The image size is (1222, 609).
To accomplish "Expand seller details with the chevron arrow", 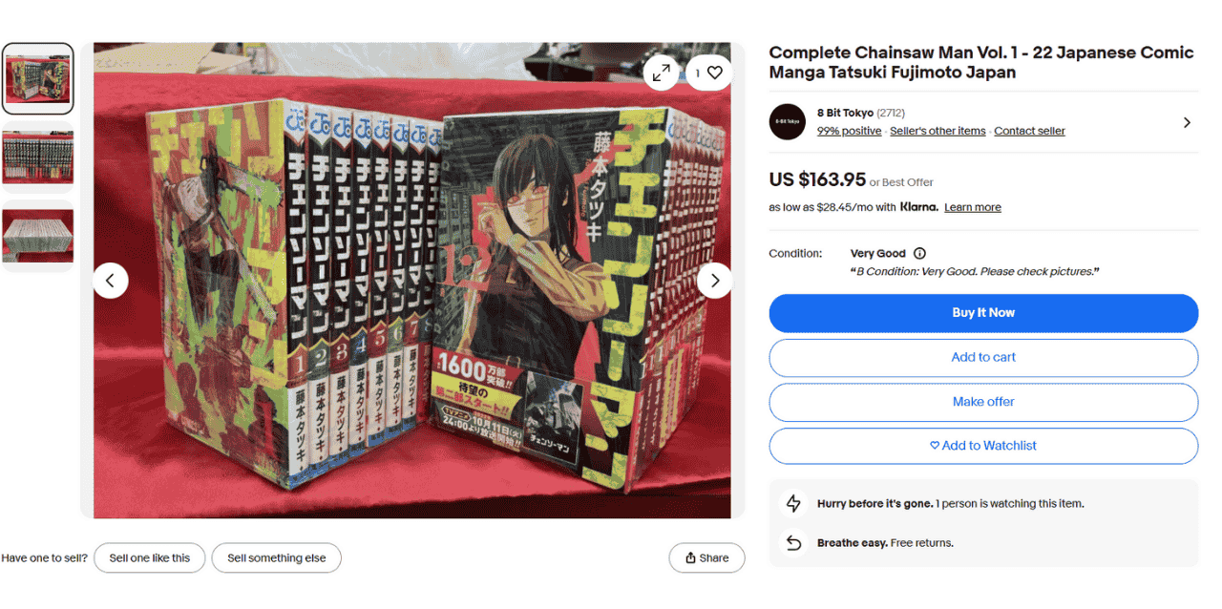I will tap(1187, 122).
